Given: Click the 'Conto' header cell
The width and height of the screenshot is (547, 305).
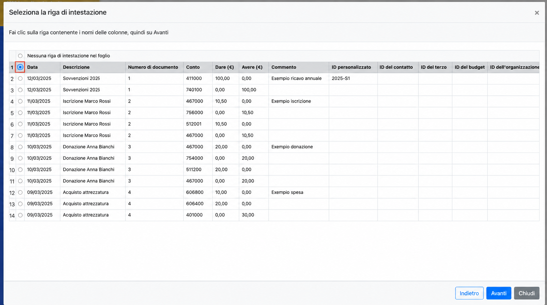Looking at the screenshot, I should click(x=198, y=67).
